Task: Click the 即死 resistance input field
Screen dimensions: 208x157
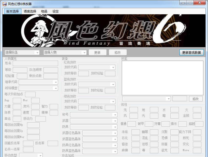Action: (197, 138)
